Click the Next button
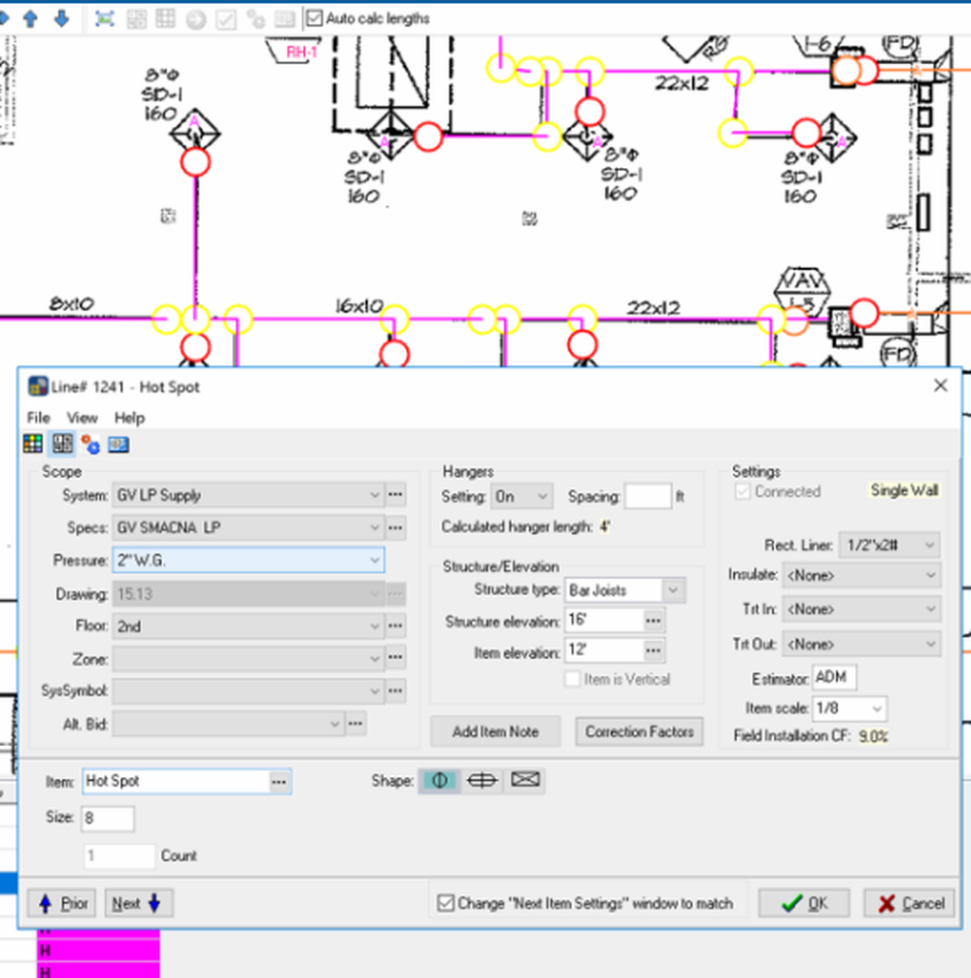This screenshot has height=978, width=971. point(139,903)
